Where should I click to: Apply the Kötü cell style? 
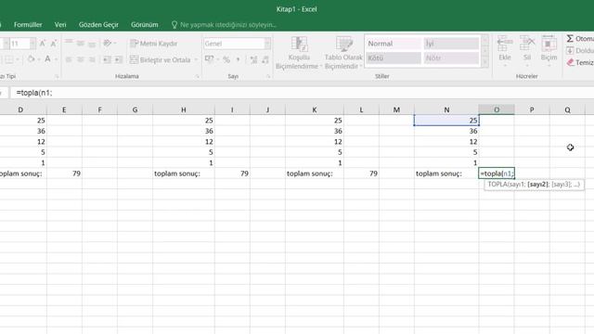click(393, 58)
